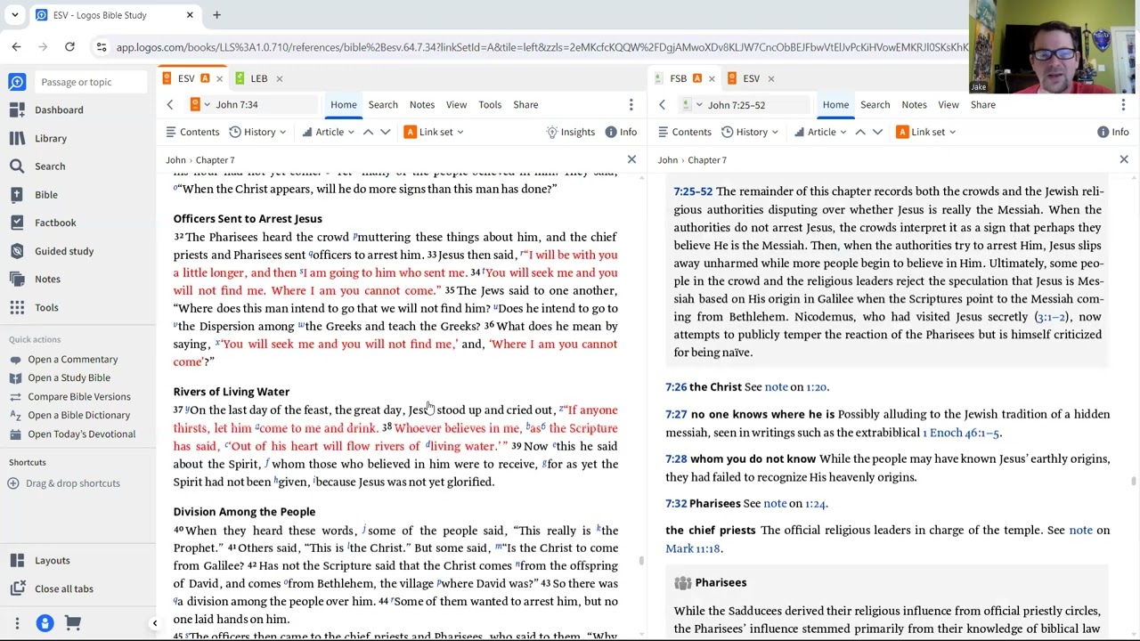The height and width of the screenshot is (641, 1140).
Task: Open ESV panel three-dot options menu
Action: point(631,105)
